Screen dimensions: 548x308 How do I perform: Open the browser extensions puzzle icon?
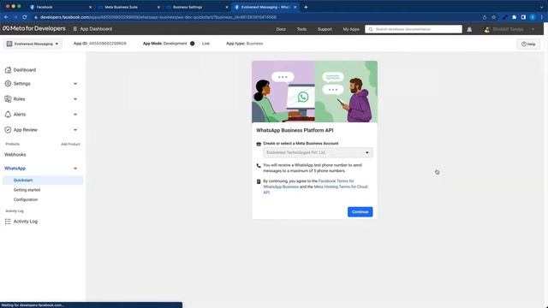[x=514, y=17]
